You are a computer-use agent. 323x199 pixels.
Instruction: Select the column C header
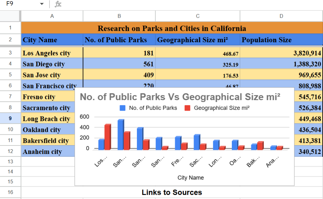point(198,16)
